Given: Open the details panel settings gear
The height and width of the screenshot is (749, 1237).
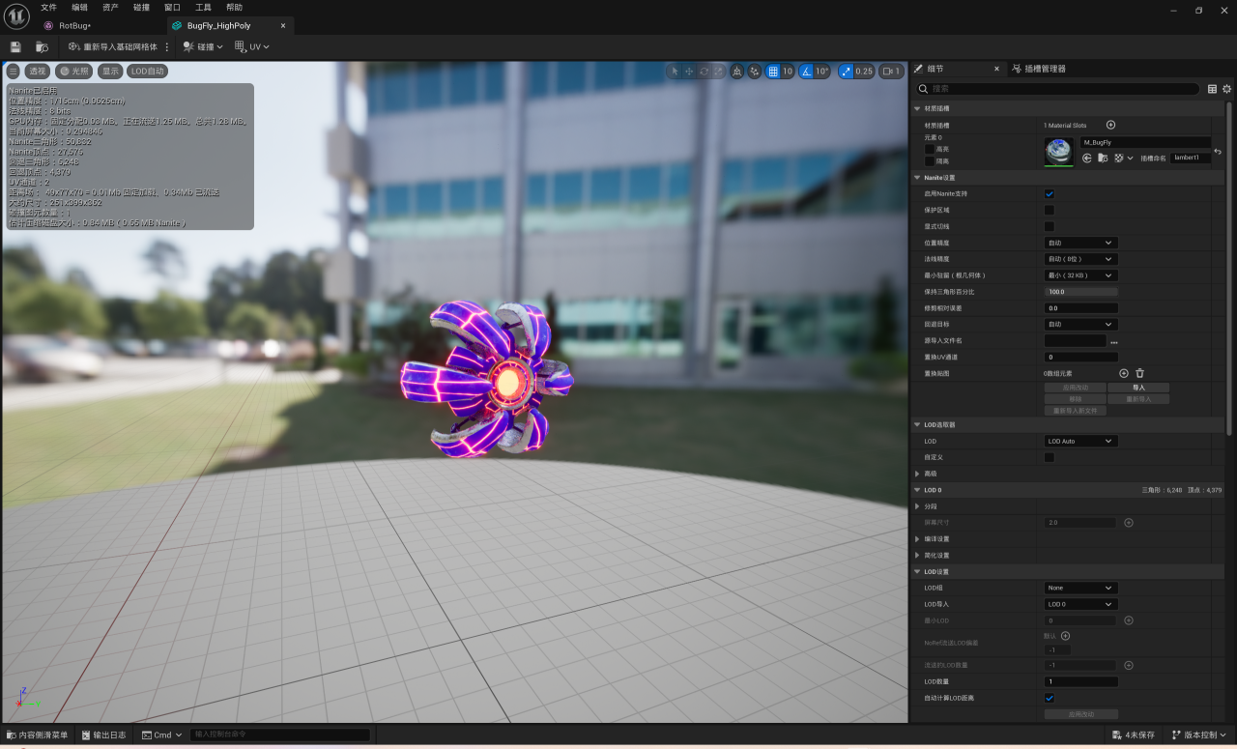Looking at the screenshot, I should click(1227, 89).
